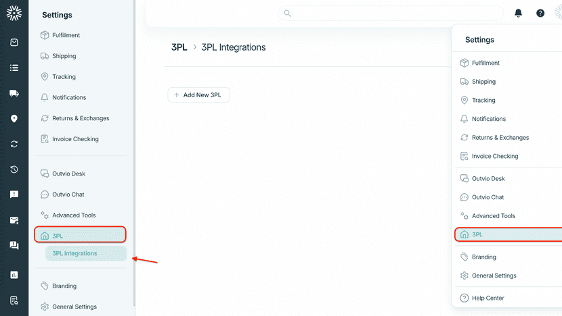Click the mail envelope icon in dark sidebar
The width and height of the screenshot is (562, 316).
[x=14, y=220]
